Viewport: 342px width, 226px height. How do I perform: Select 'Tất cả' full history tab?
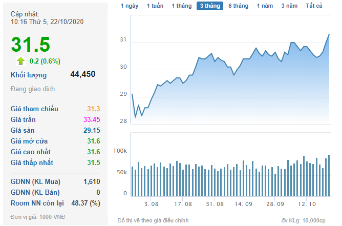click(x=314, y=6)
